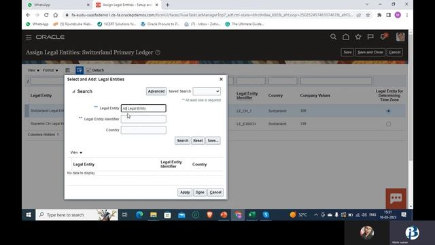Open Windows Start menu
Image resolution: width=435 pixels, height=245 pixels.
point(29,215)
